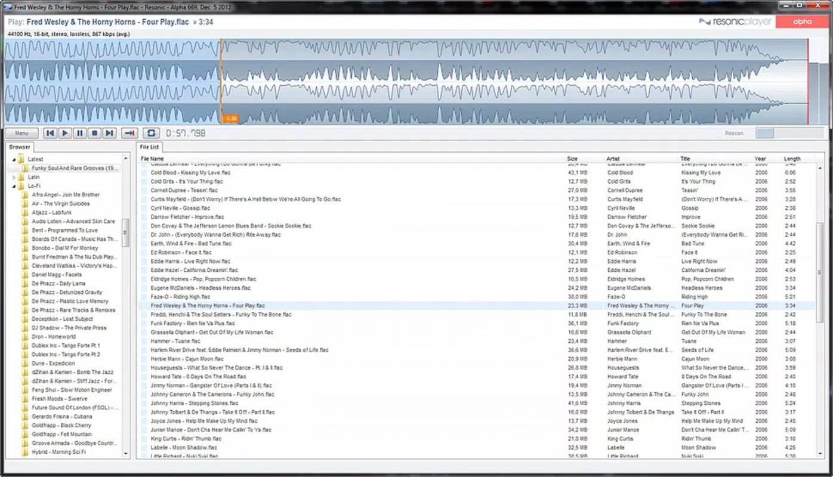Click the folder icon beside Latin
The height and width of the screenshot is (477, 833).
click(x=21, y=177)
